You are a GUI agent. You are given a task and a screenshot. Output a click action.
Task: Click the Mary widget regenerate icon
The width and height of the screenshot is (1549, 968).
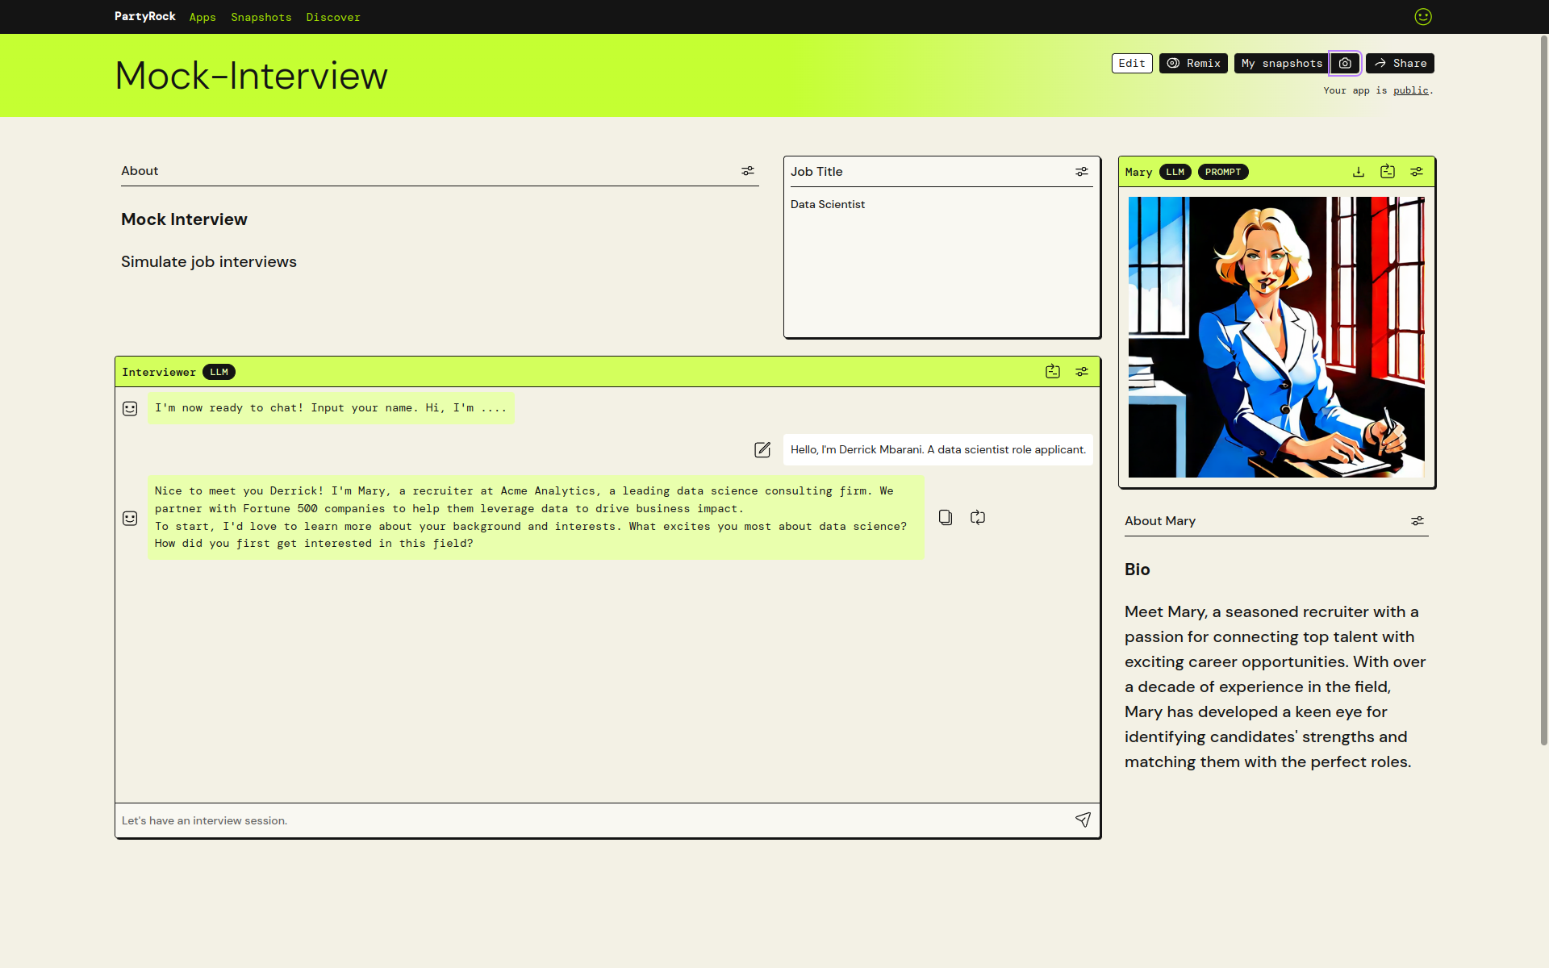click(1388, 172)
